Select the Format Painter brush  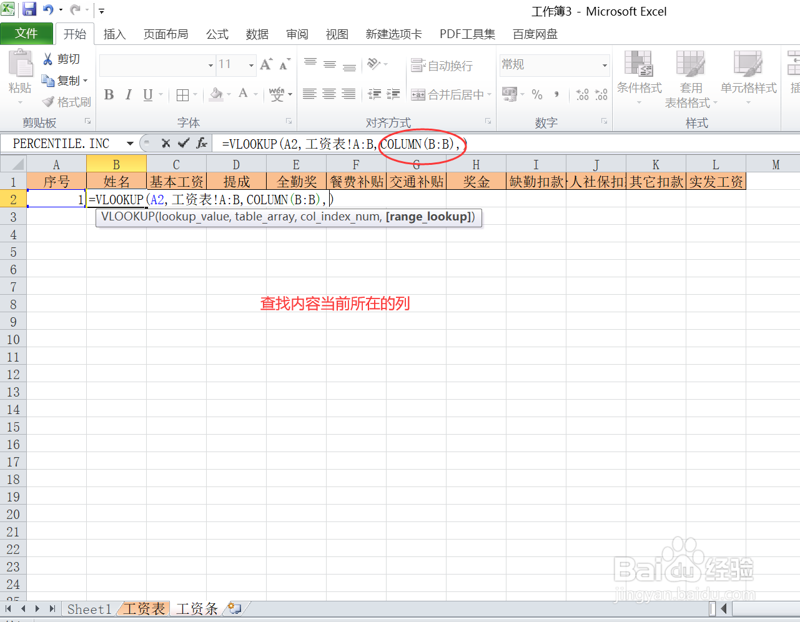pos(48,102)
